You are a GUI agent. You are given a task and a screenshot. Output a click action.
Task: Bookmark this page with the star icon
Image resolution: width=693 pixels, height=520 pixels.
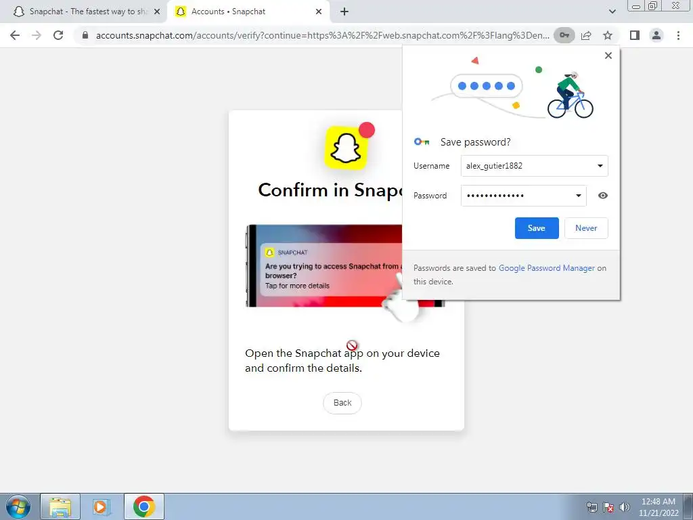pos(608,35)
